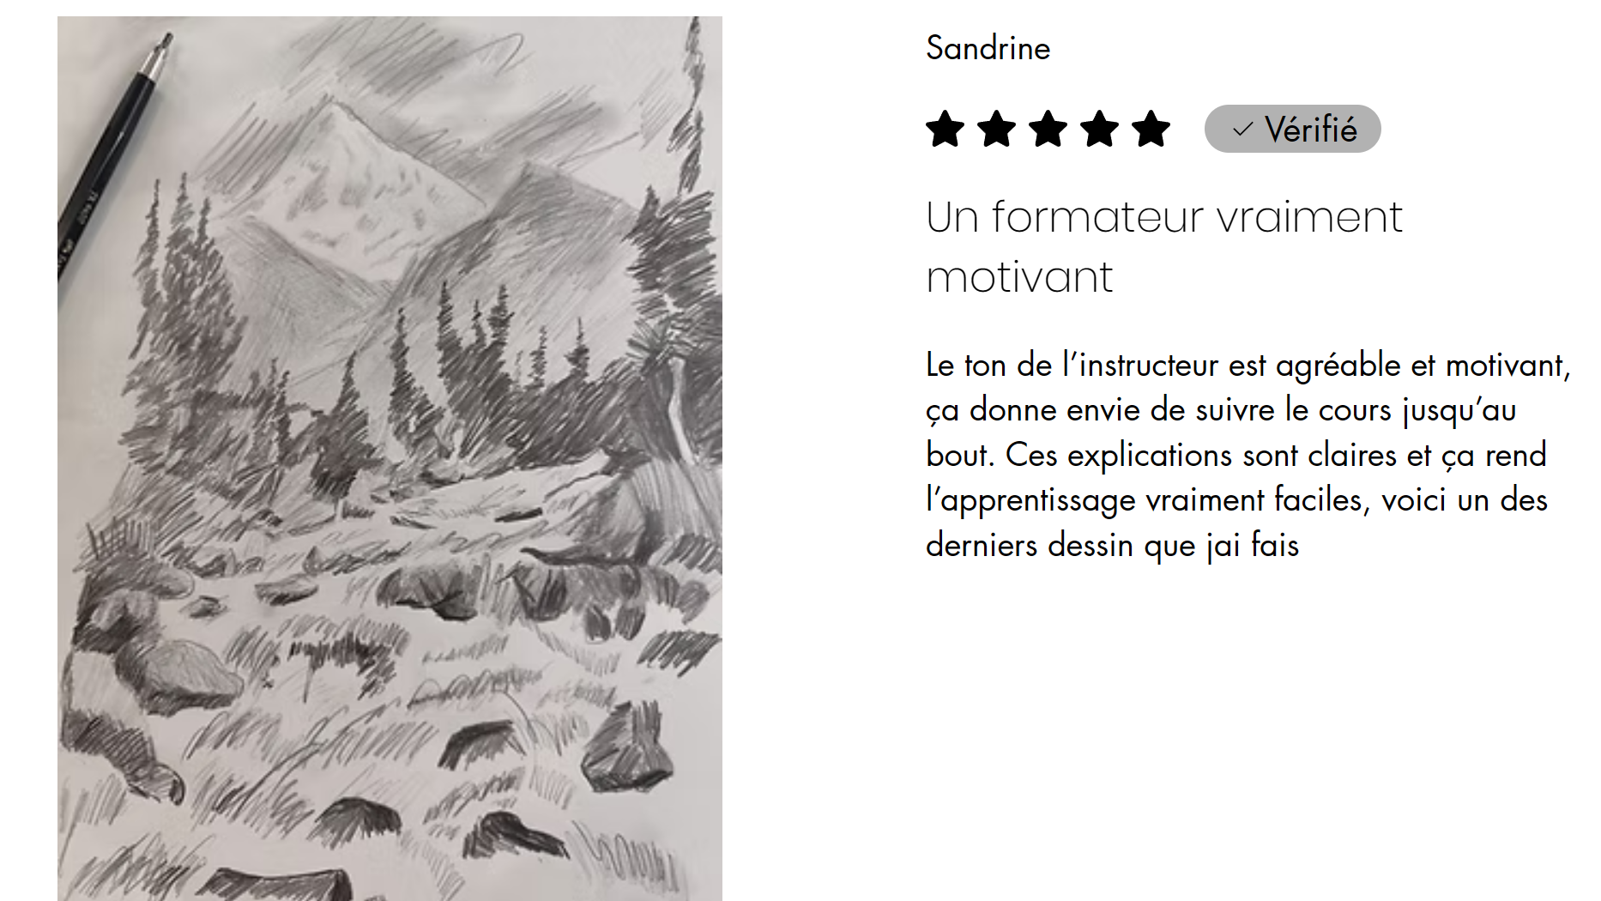
Task: Select the third rating star
Action: click(x=1048, y=130)
